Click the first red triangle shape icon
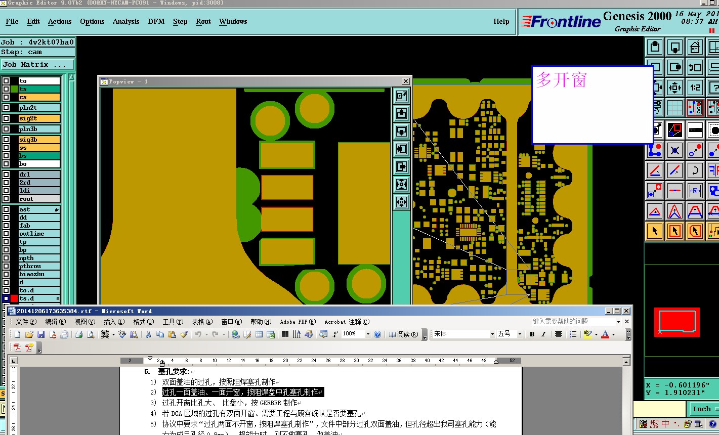 pos(655,211)
